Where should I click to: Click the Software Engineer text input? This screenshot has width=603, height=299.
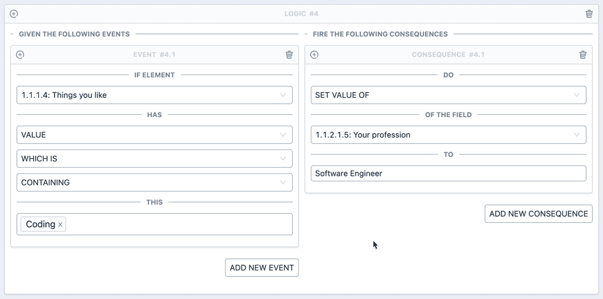pos(448,173)
